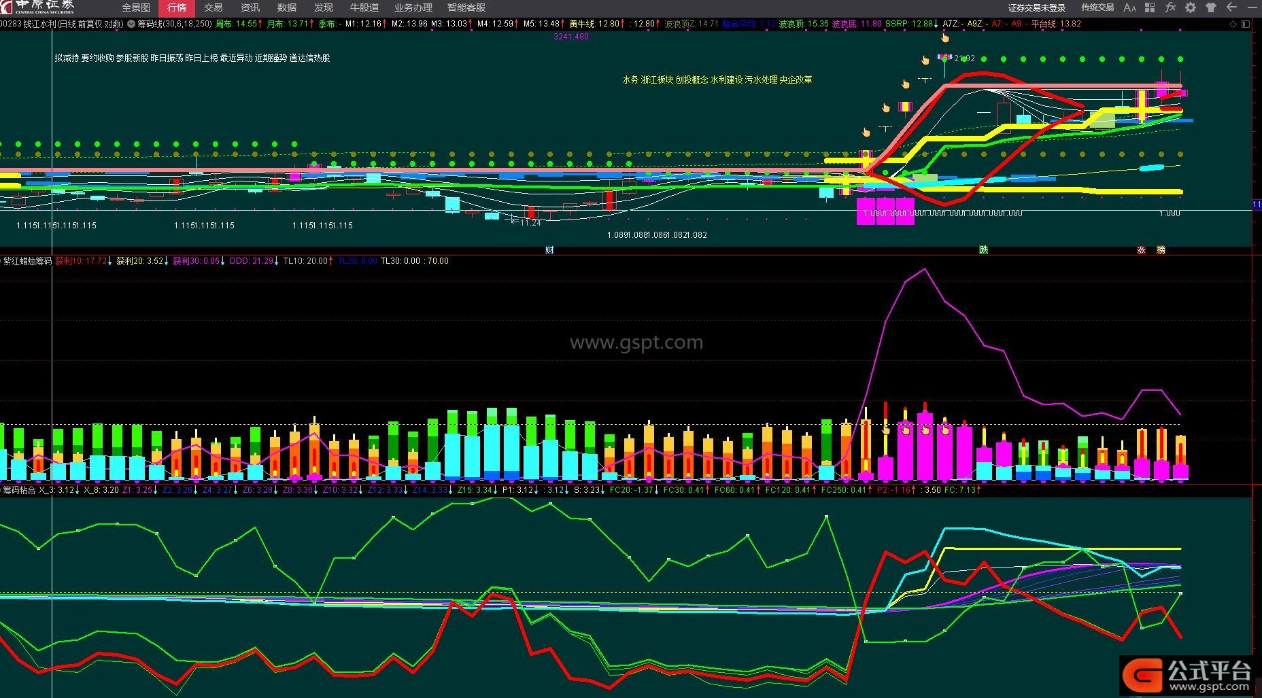Click the FC250: 0.41 value
1262x698 pixels.
[x=846, y=490]
